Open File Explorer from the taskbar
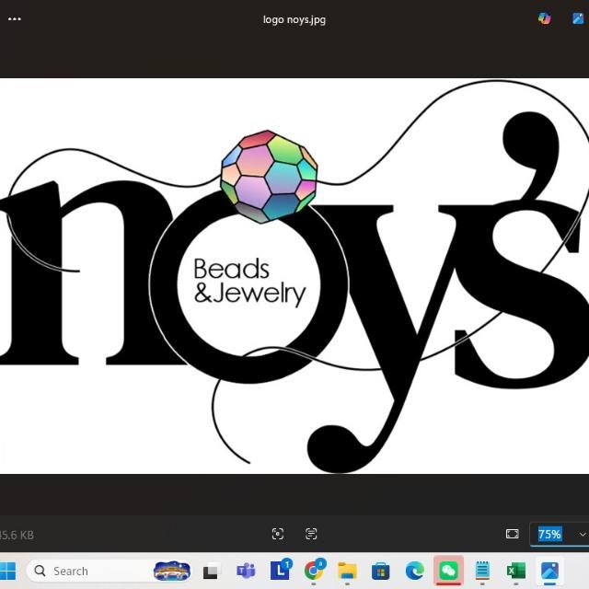 coord(348,571)
